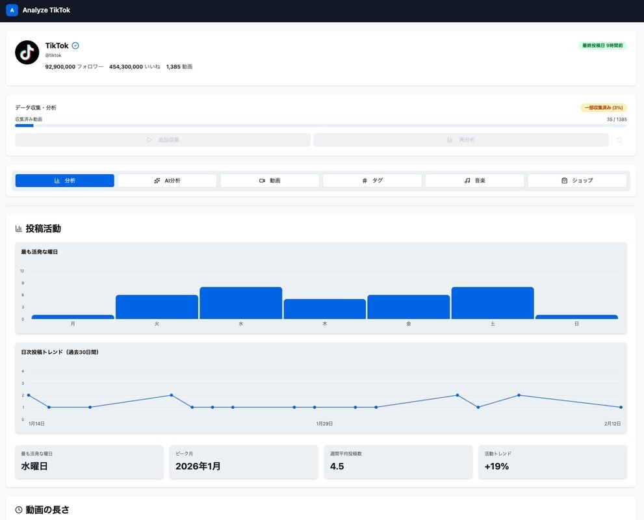Open the 分析 tab

tap(65, 181)
